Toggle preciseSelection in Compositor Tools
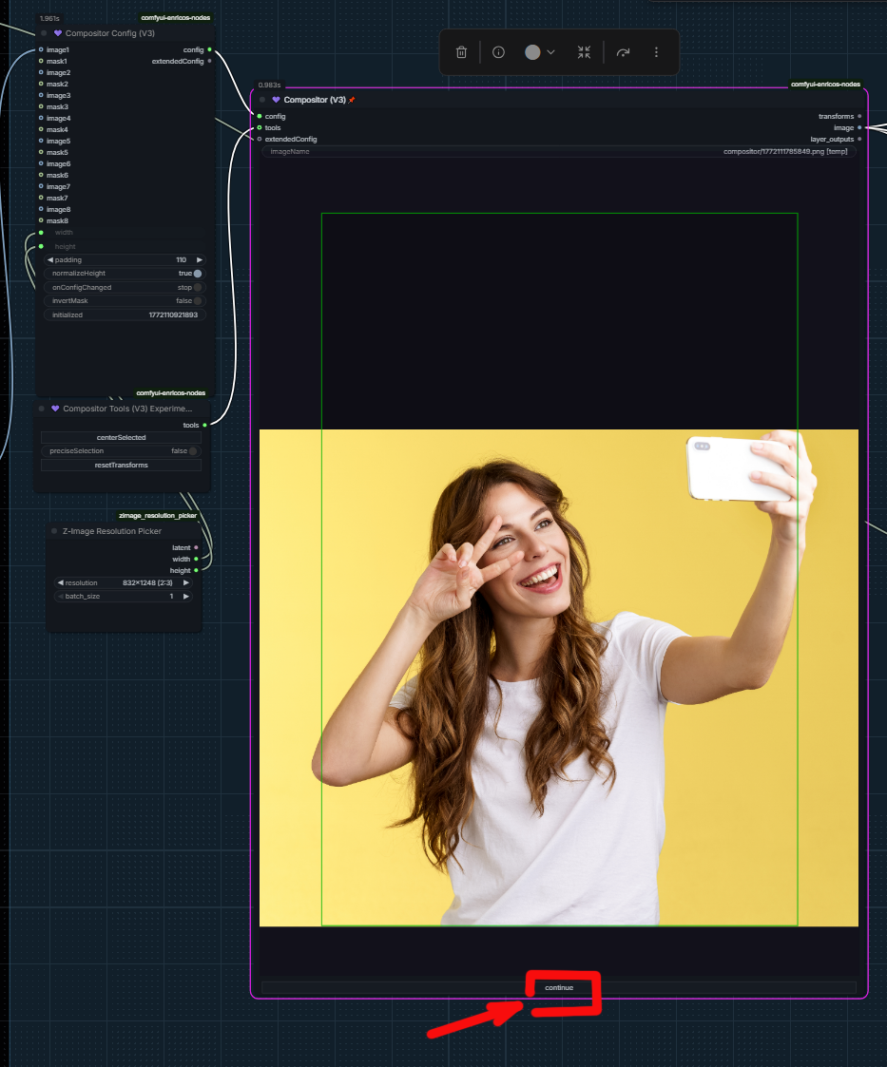 (192, 451)
